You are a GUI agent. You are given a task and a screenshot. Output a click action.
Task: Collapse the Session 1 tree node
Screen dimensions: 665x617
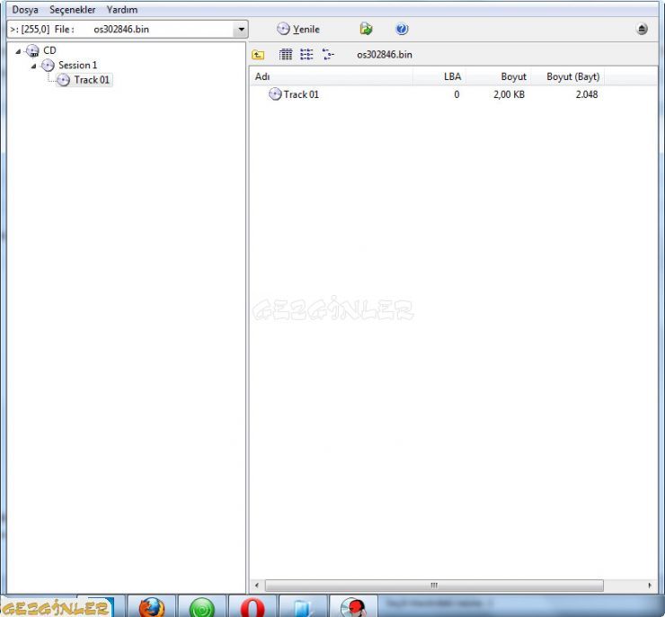33,67
